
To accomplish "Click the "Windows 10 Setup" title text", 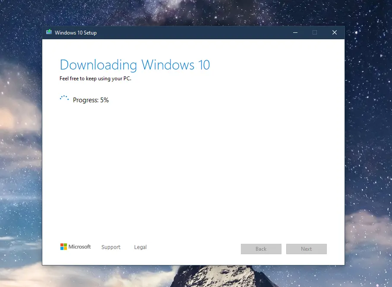I will [76, 33].
